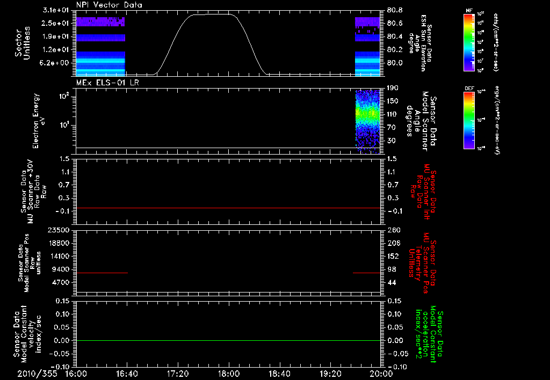Click the 110 scanner angle tick label
Viewport: 550px width, 380px height.
coord(393,114)
